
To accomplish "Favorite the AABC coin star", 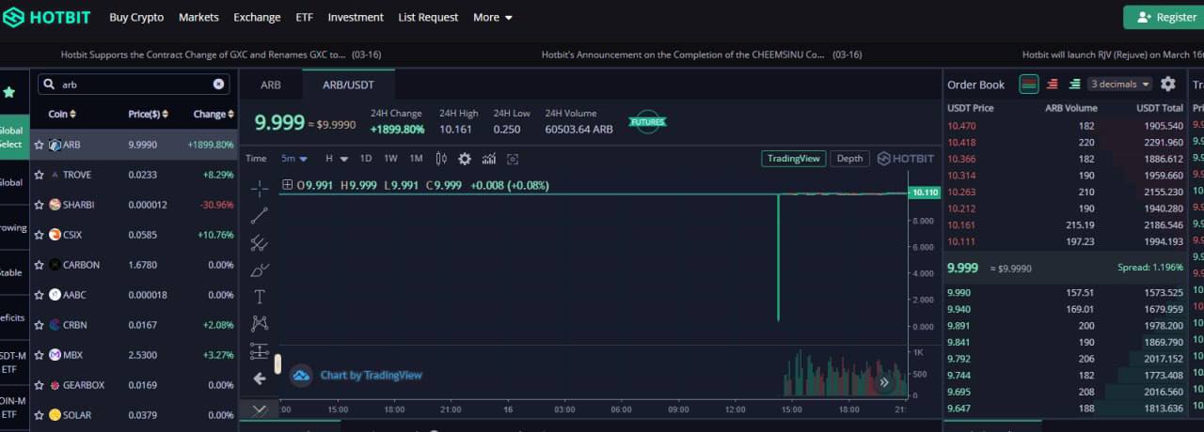I will 40,295.
